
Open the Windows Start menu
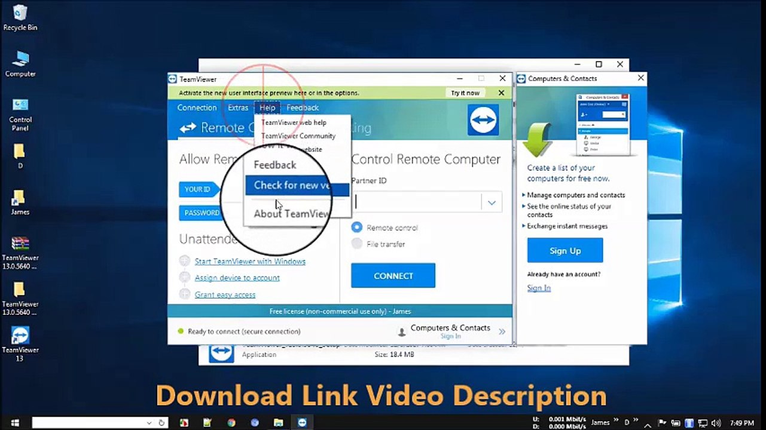tap(14, 422)
